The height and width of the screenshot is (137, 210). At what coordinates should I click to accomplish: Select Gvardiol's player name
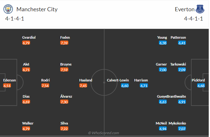tap(29, 37)
